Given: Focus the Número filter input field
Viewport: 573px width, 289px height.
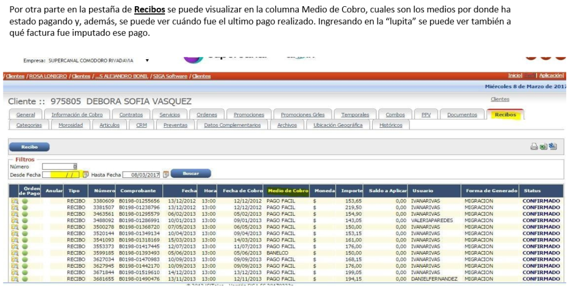Looking at the screenshot, I should point(60,166).
